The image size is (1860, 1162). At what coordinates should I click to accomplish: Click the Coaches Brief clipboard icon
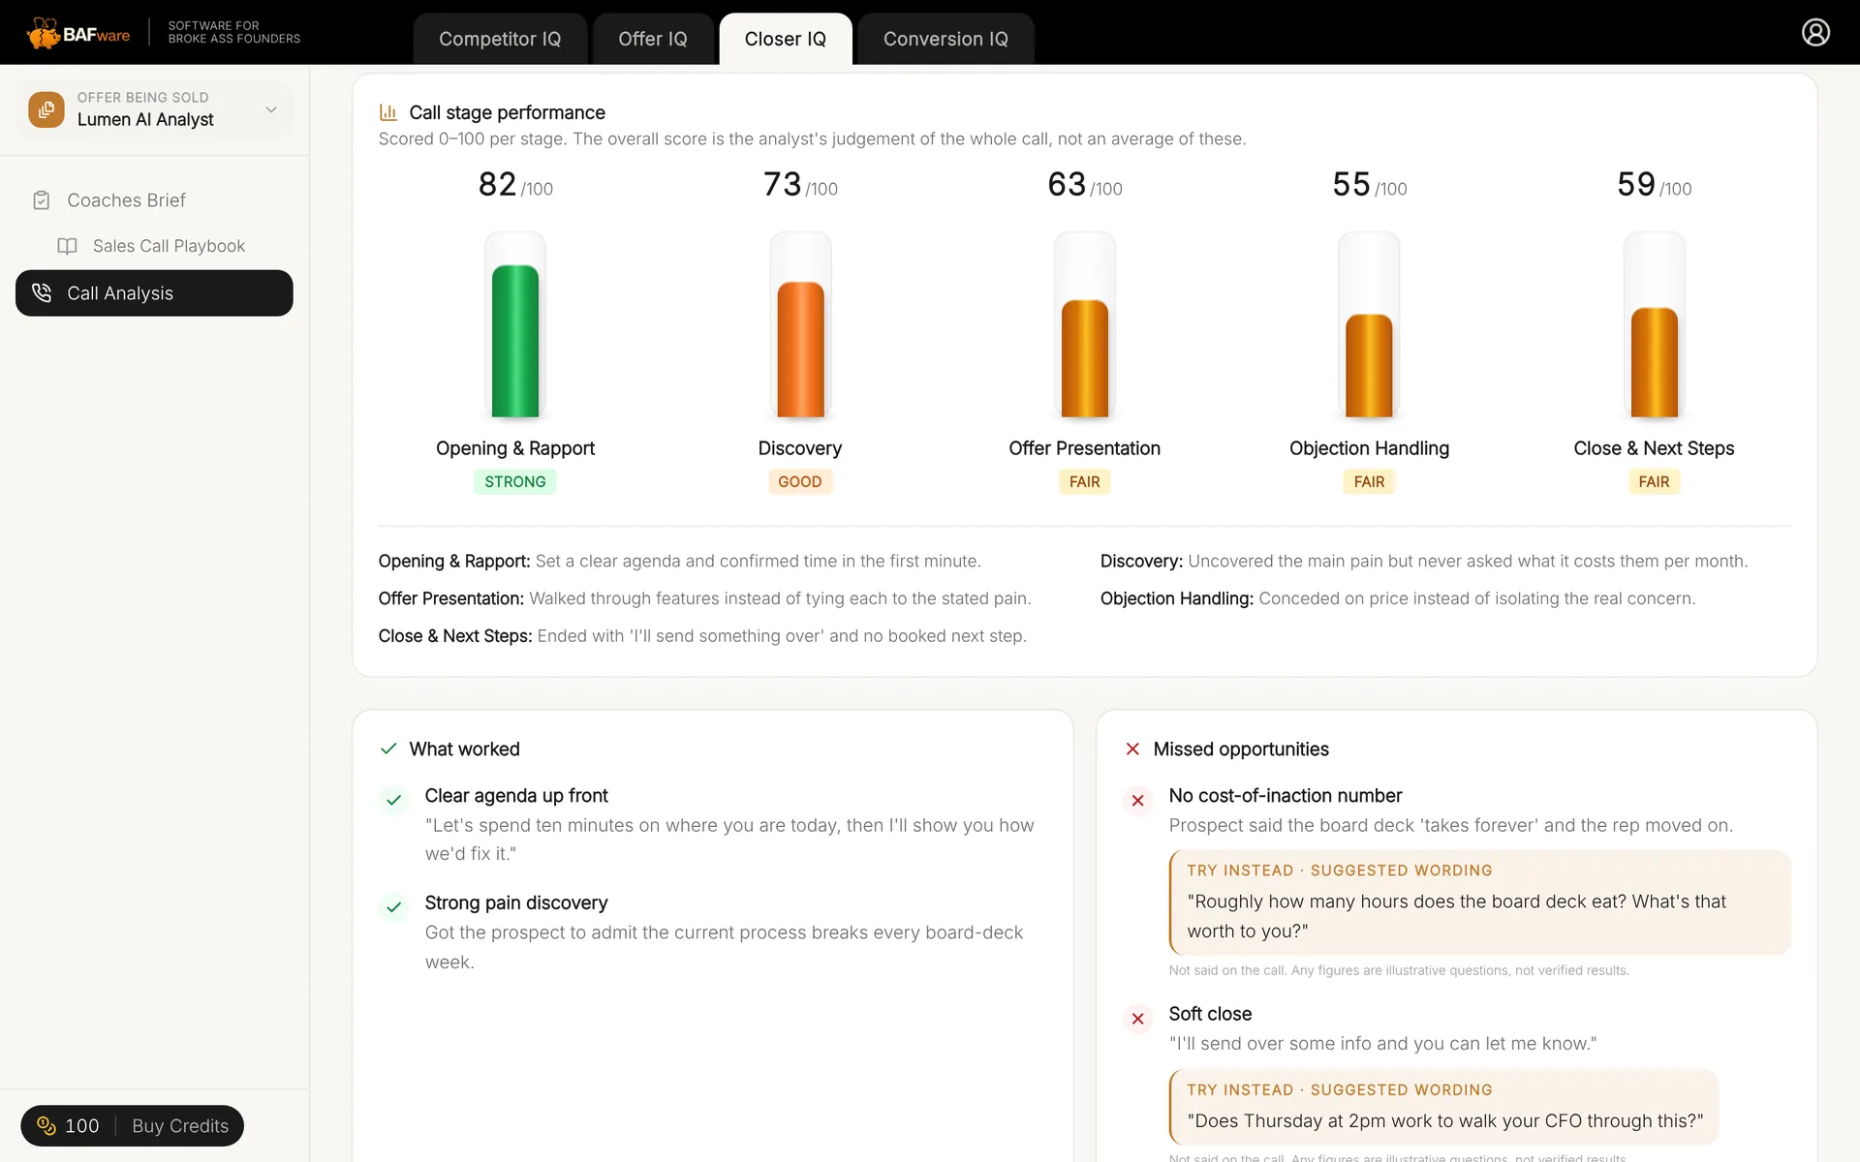(x=42, y=200)
